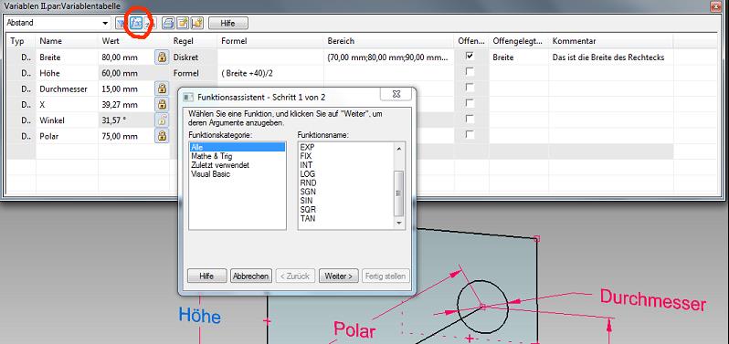Open the Abstand type dropdown
Screen dimensions: 729x344
(x=105, y=23)
